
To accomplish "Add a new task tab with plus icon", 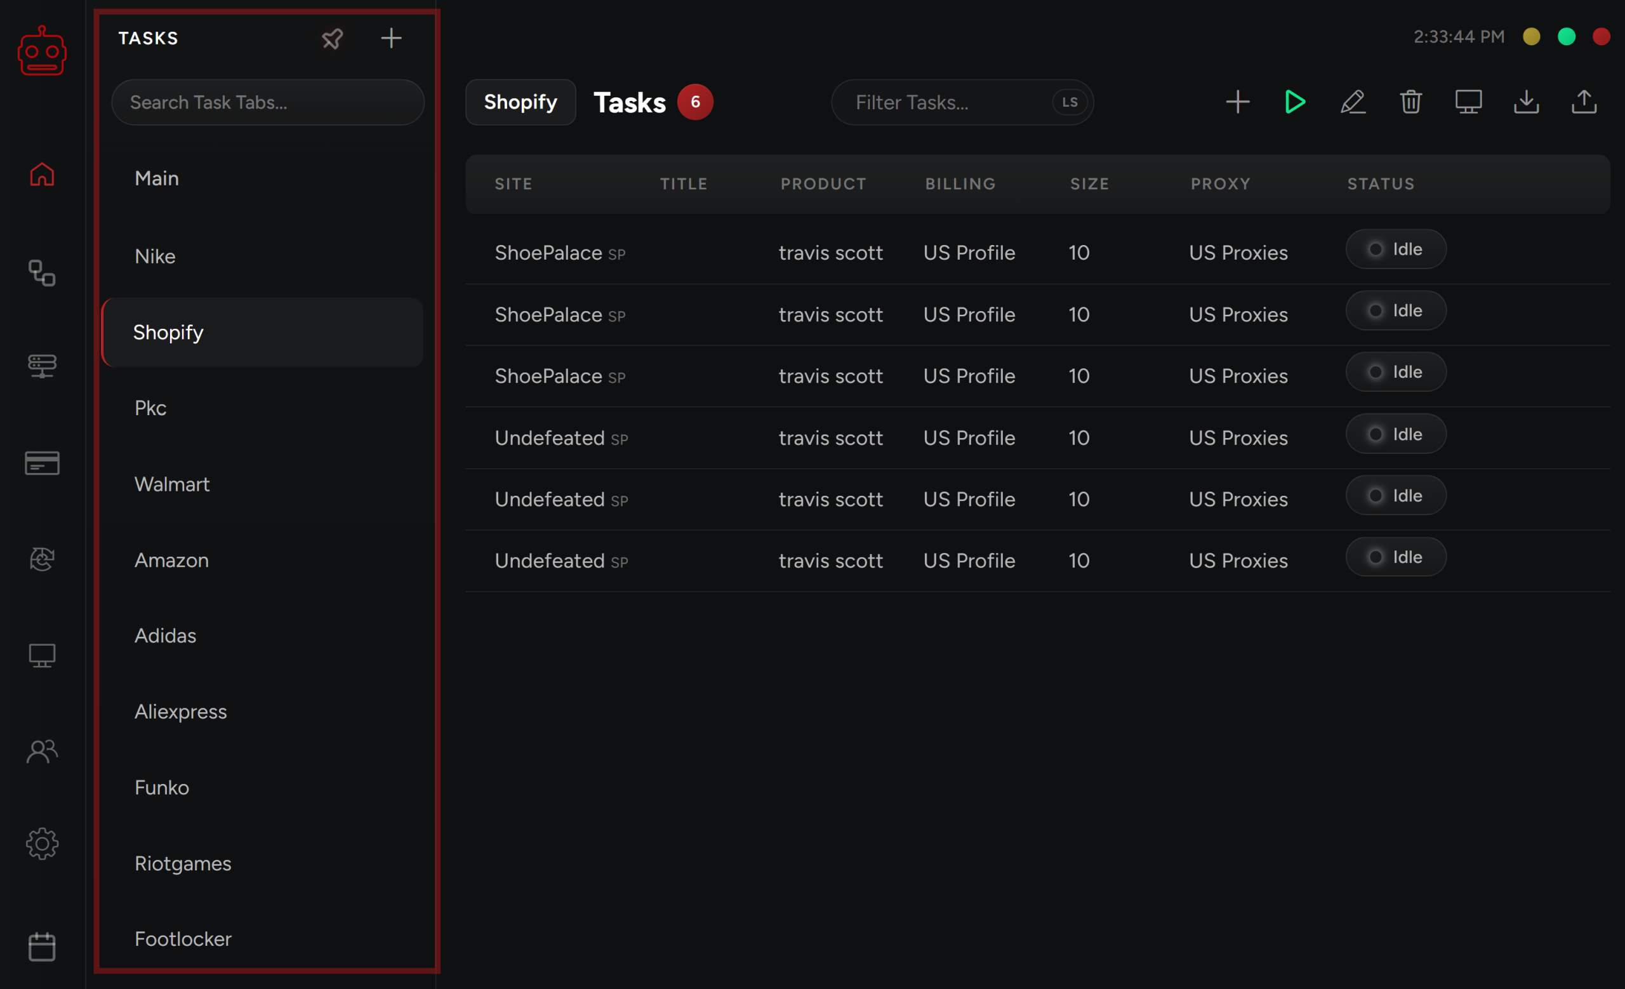I will [391, 38].
